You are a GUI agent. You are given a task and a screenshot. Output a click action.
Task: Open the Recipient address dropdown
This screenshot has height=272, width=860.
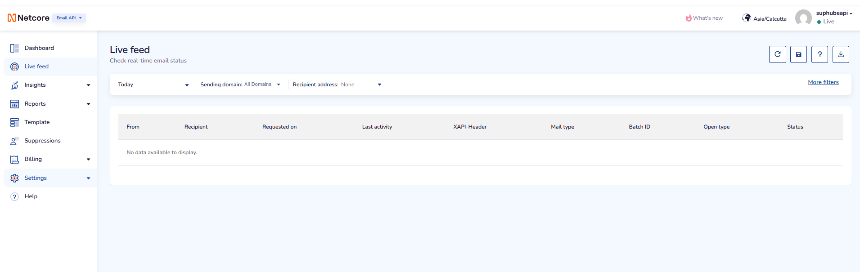(337, 85)
